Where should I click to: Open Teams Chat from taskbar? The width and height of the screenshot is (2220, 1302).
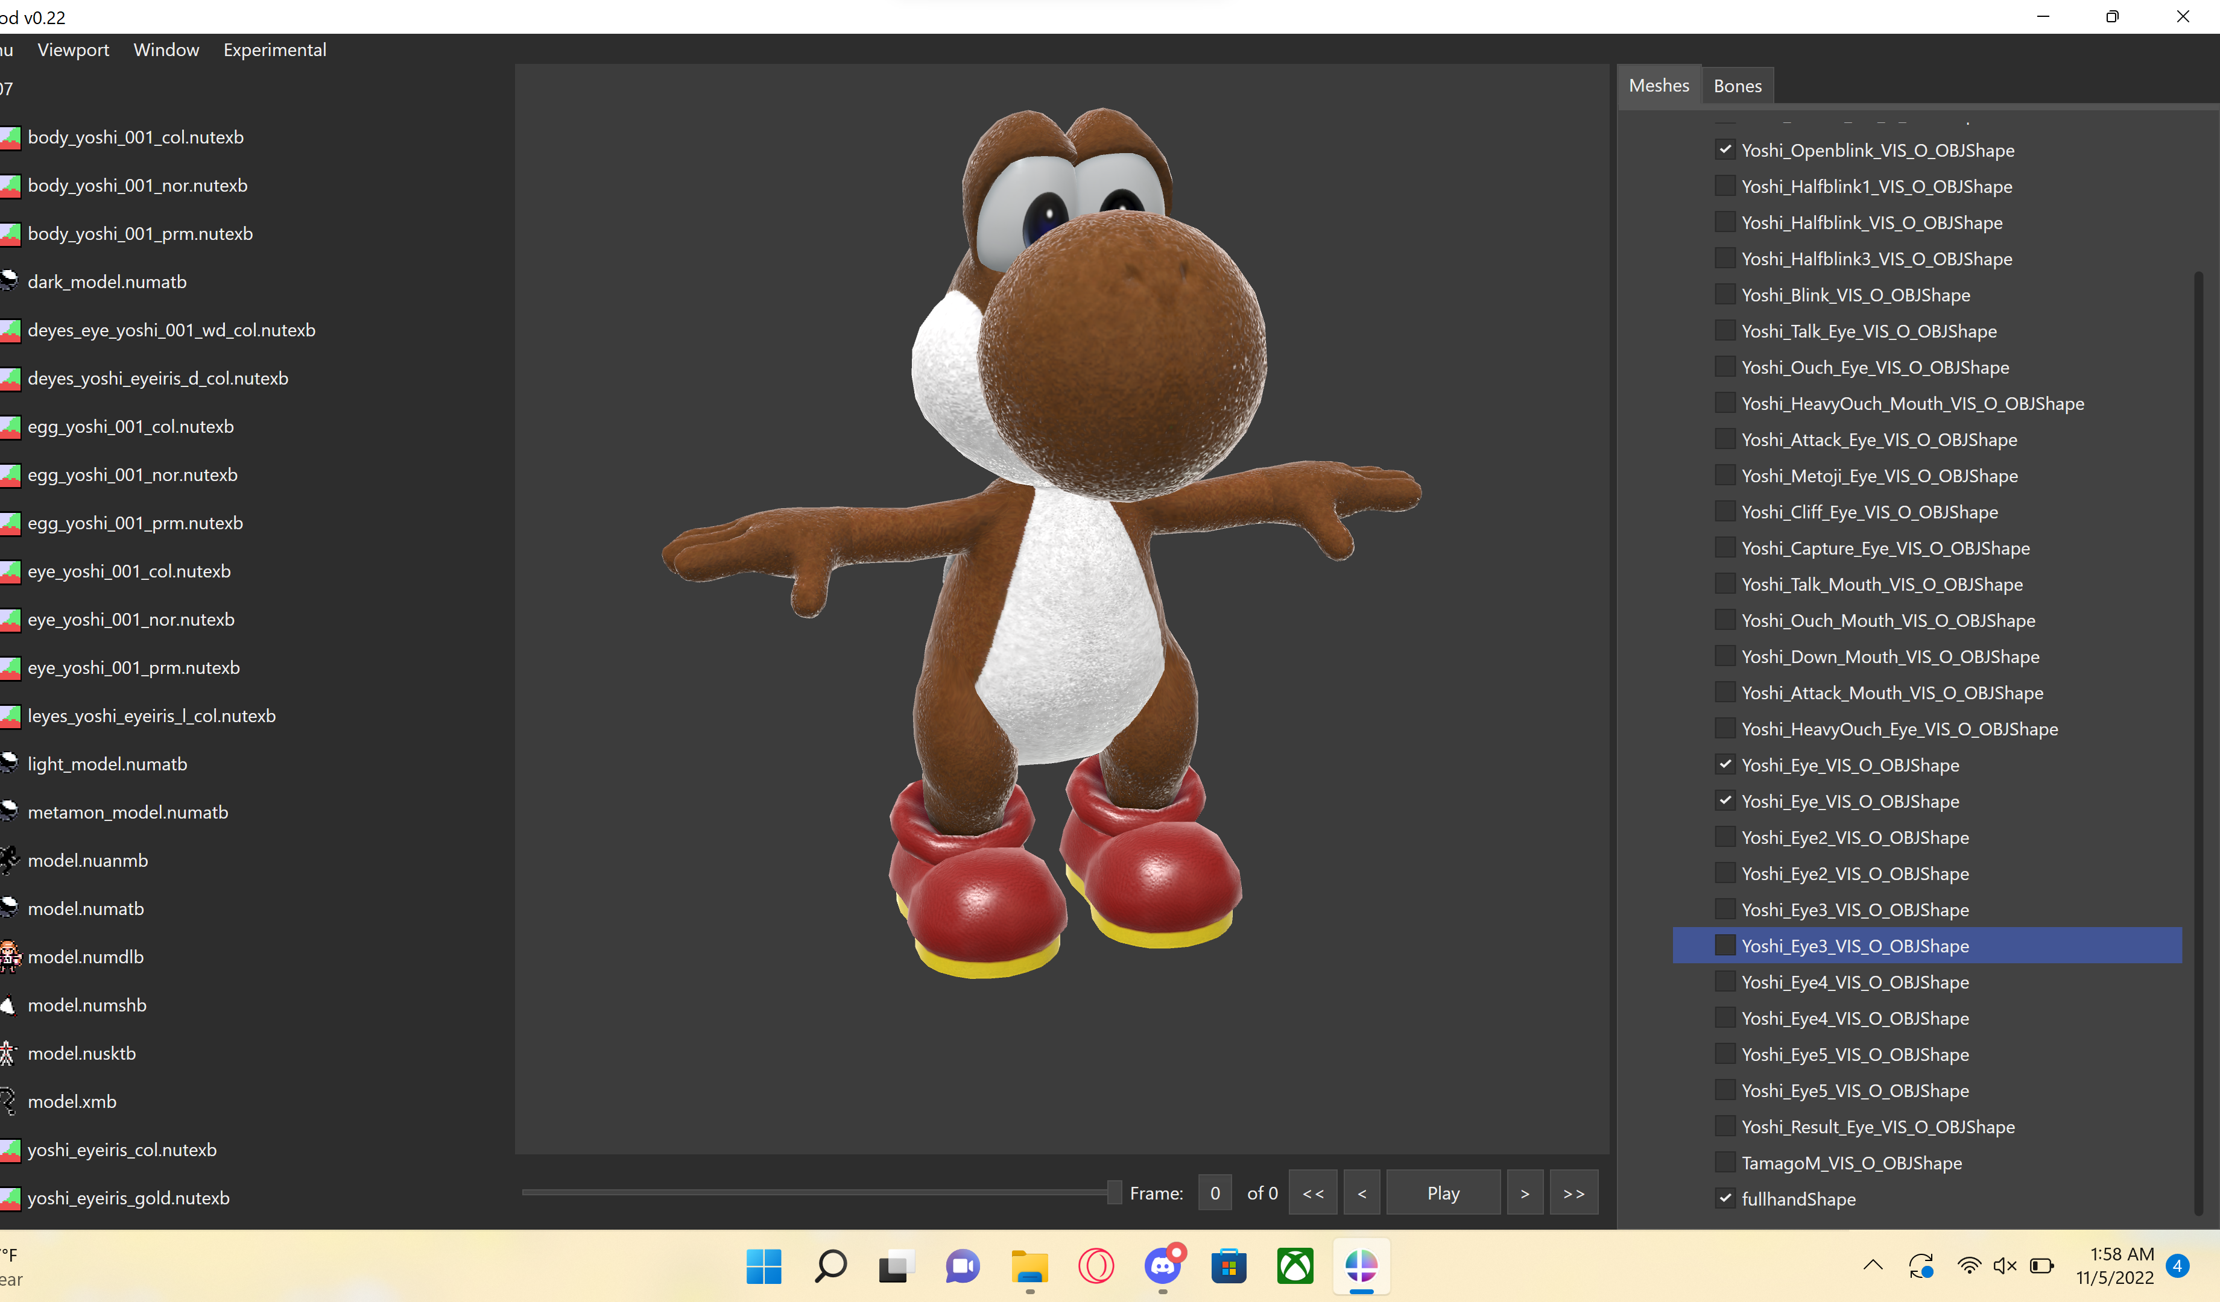click(963, 1267)
